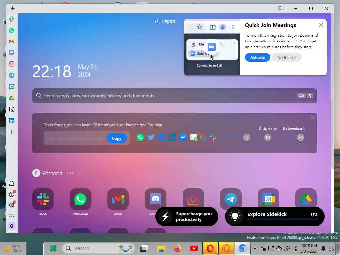Viewport: 340px width, 255px height.
Task: Focus the search apps, tabs, bookmarks field
Action: click(x=175, y=96)
